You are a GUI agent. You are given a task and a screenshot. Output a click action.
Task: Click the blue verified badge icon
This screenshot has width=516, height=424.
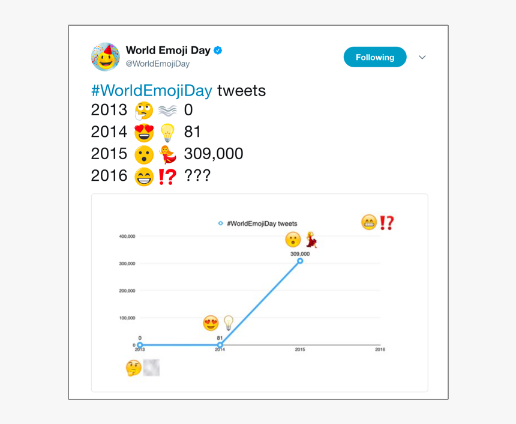coord(218,50)
